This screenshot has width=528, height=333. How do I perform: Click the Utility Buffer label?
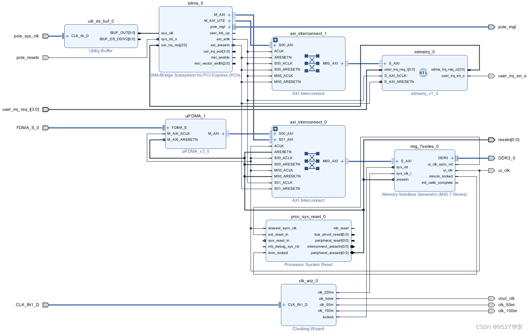[101, 51]
